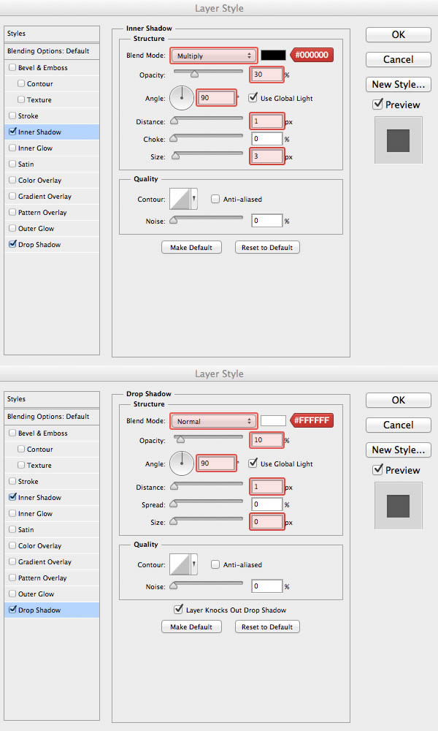The image size is (438, 731).
Task: Toggle Anti-aliased in the Inner Shadow dialog
Action: pyautogui.click(x=215, y=199)
